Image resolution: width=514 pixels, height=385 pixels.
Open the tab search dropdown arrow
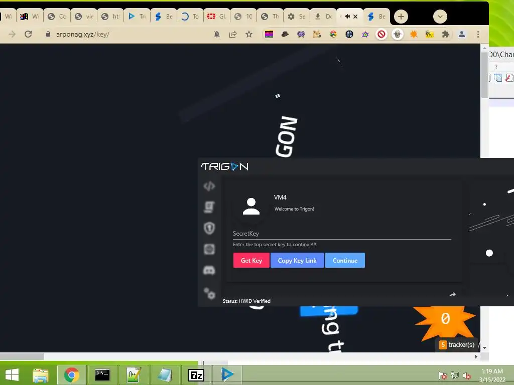[x=440, y=17]
